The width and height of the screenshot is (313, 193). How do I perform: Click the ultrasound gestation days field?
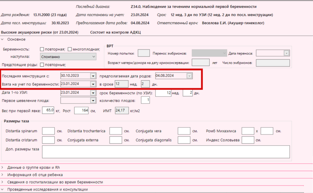188,93
